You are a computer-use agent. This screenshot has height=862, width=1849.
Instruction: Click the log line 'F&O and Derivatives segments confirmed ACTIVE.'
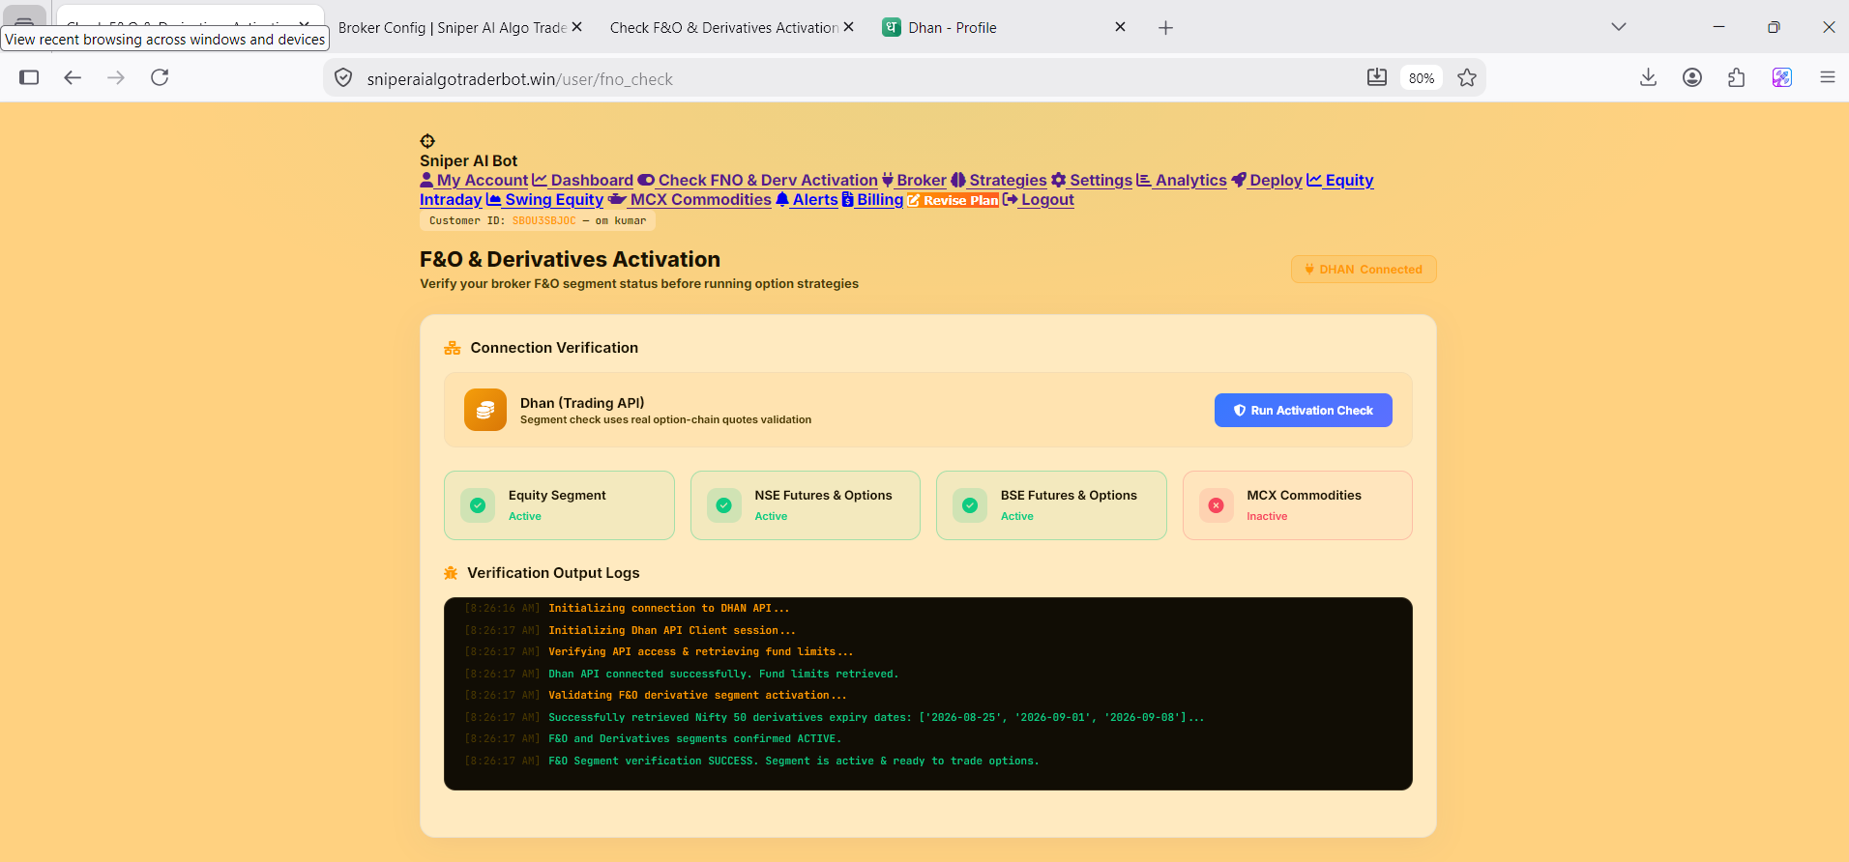tap(694, 738)
